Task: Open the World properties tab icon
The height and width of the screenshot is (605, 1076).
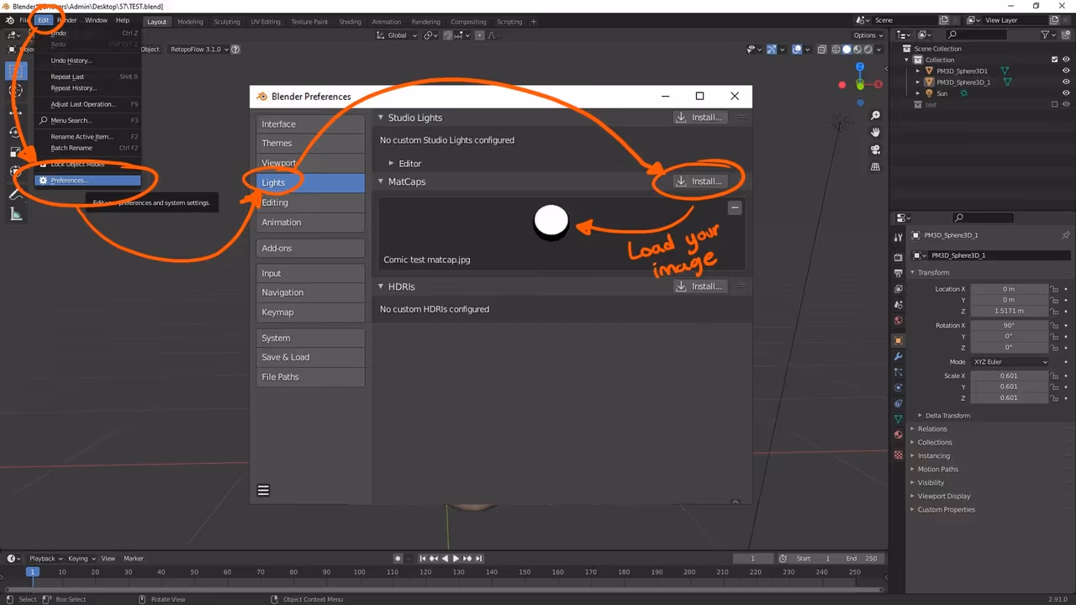Action: click(899, 321)
